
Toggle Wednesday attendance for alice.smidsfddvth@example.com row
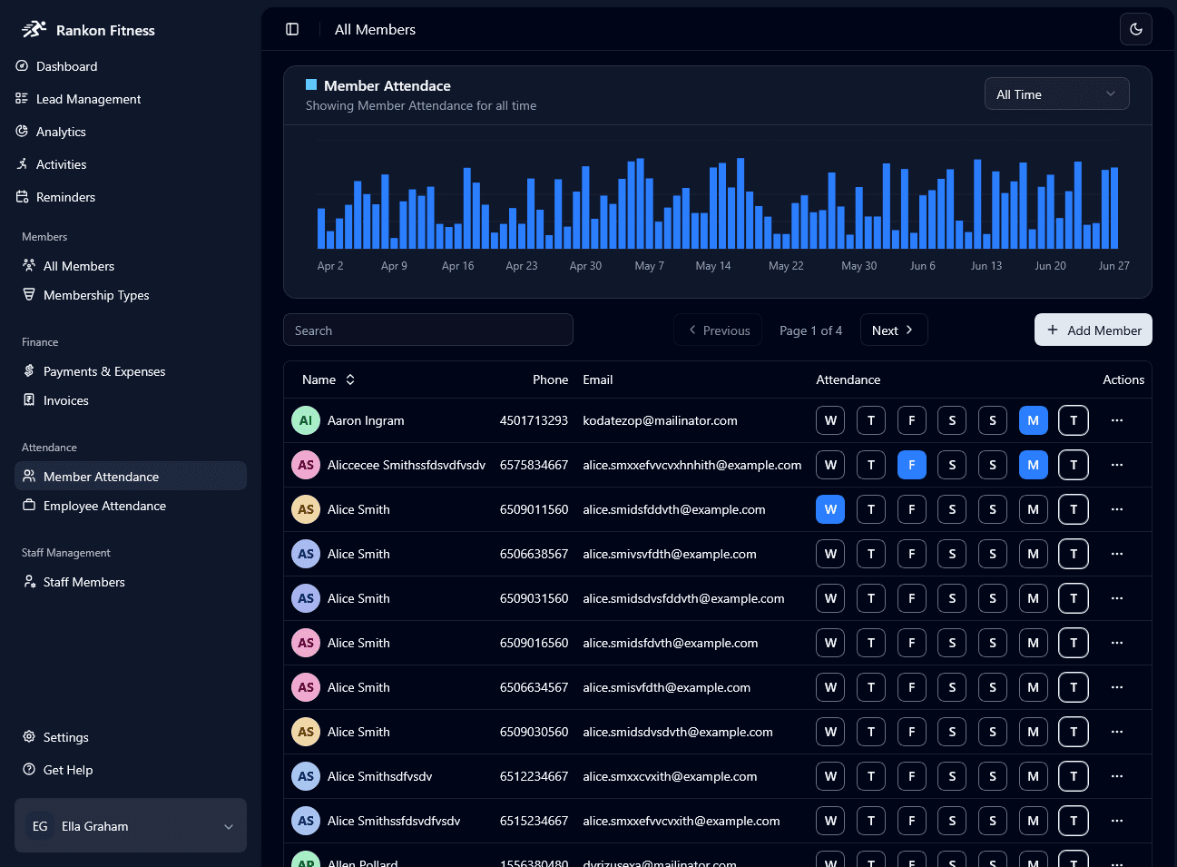point(830,509)
